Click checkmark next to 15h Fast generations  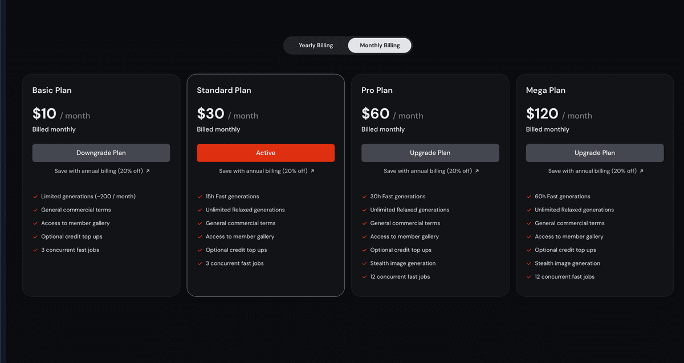click(x=200, y=197)
